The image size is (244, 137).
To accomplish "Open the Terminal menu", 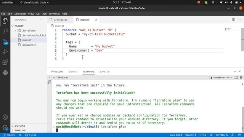I will coord(54,14).
